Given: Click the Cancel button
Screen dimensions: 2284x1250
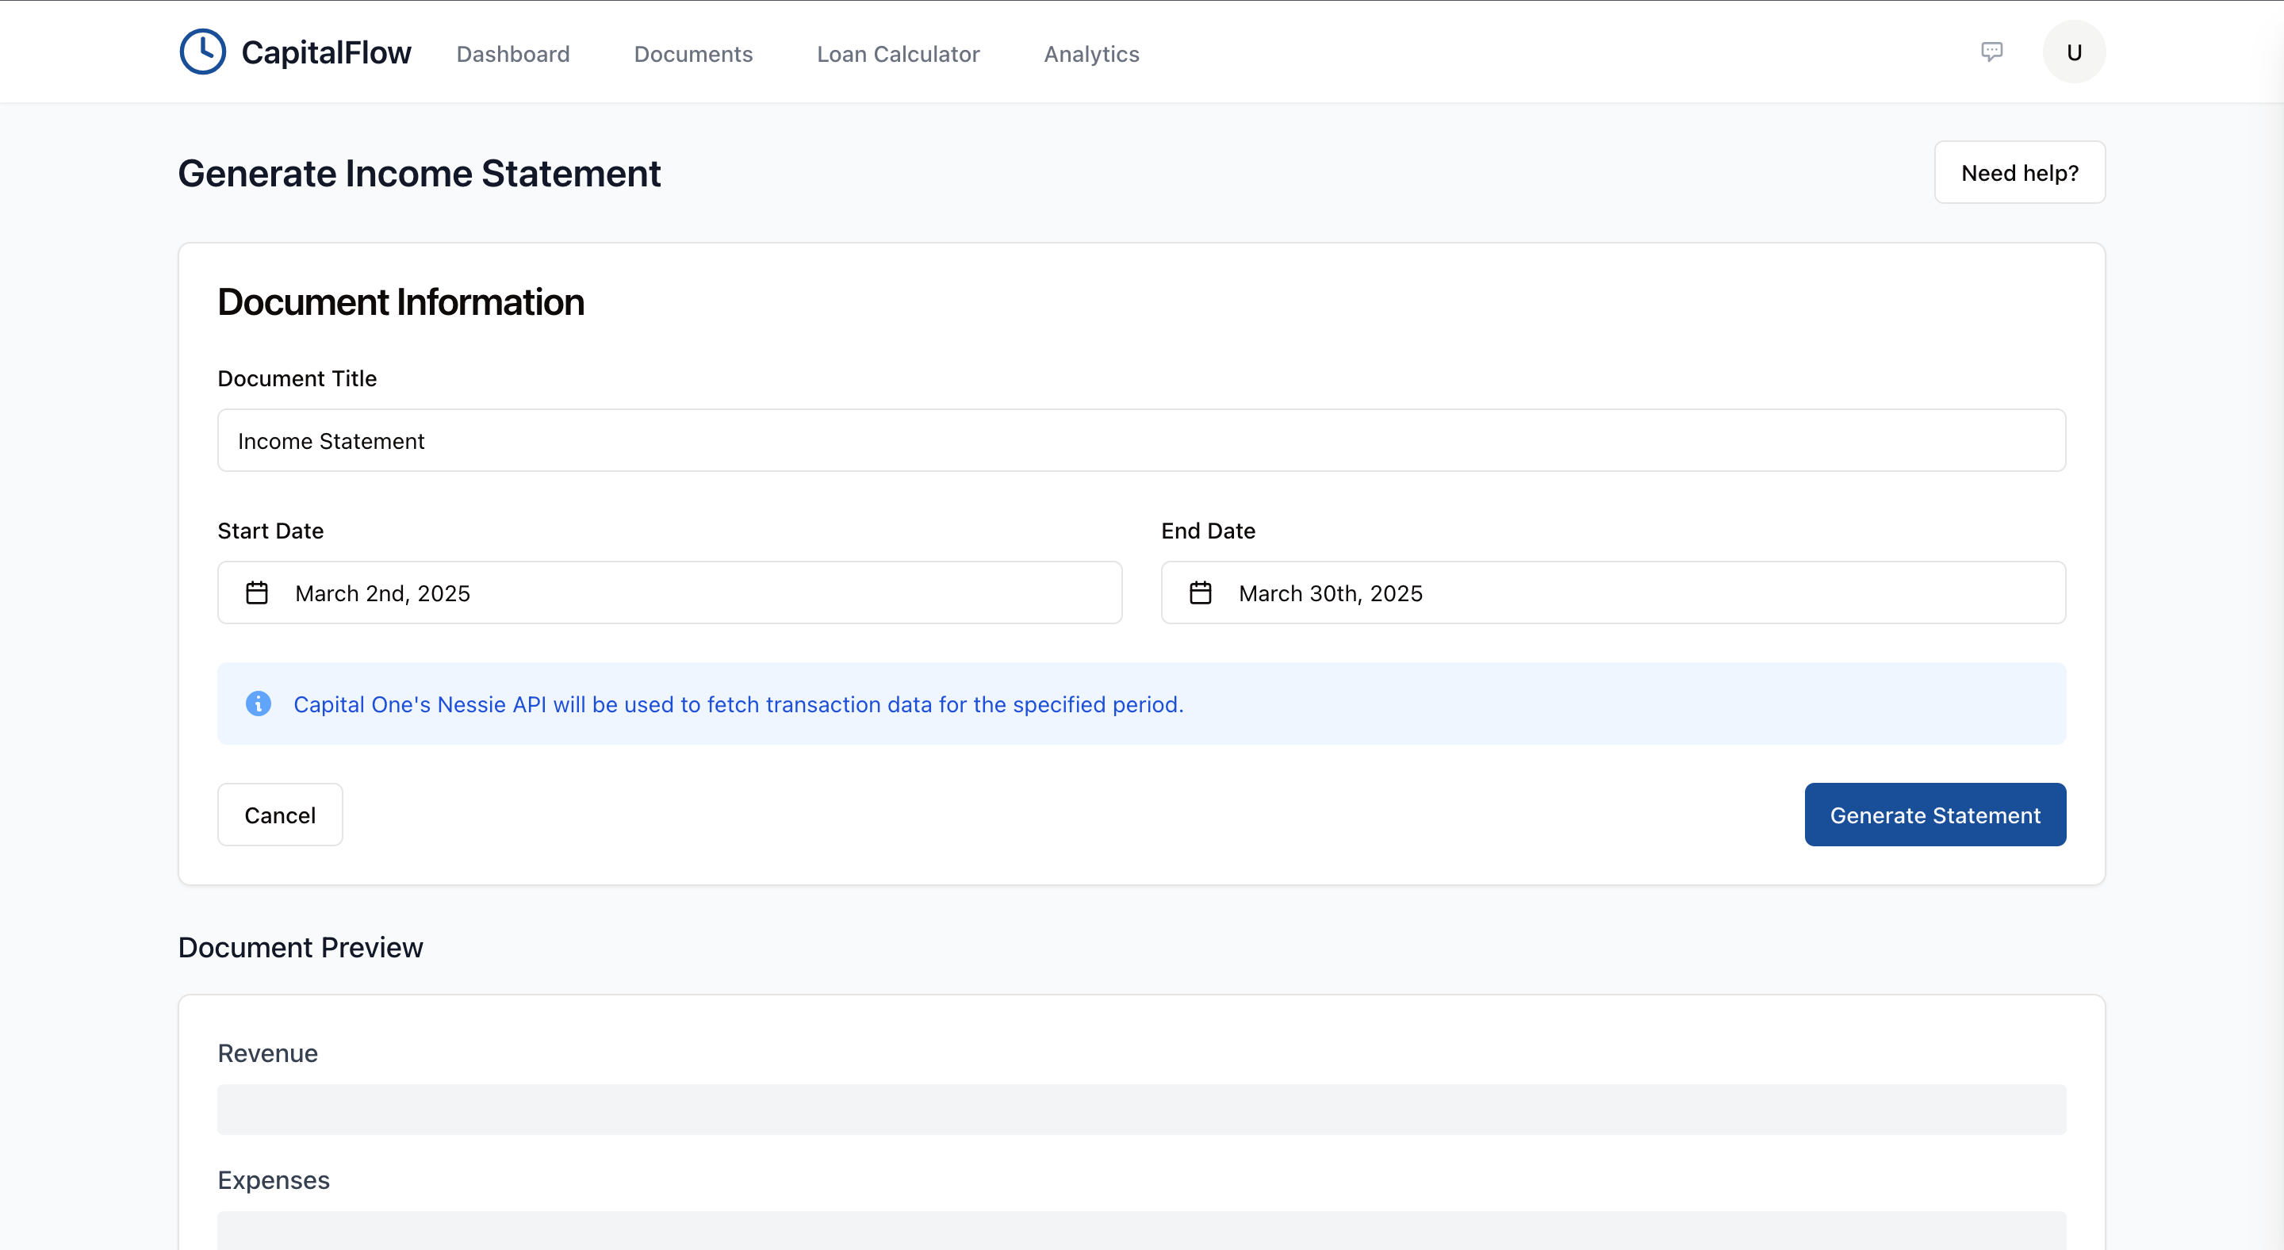Looking at the screenshot, I should coord(279,815).
